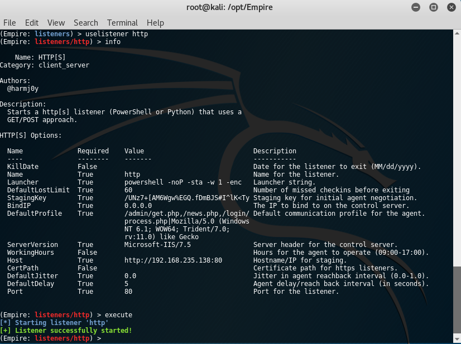
Task: Click the vertical scrollbar thumb
Action: pyautogui.click(x=457, y=300)
